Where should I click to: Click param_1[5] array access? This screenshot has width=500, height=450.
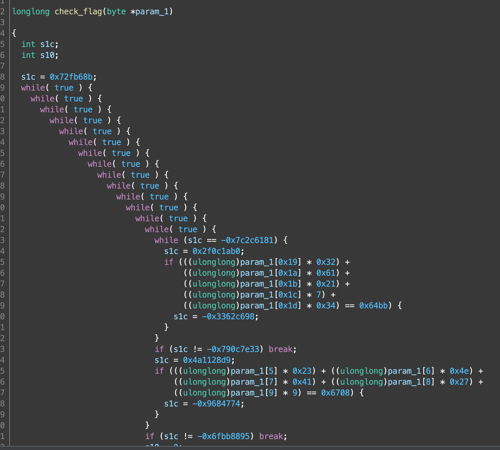coord(254,371)
